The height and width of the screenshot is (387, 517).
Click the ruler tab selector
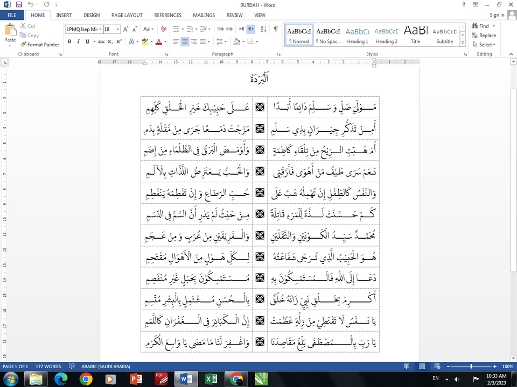[5, 62]
